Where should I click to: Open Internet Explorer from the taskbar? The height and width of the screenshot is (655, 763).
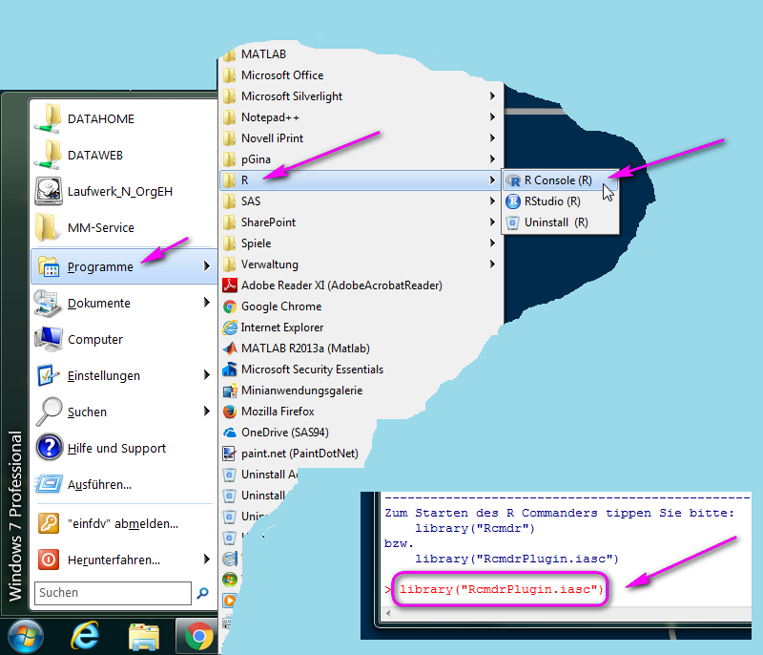[x=85, y=636]
